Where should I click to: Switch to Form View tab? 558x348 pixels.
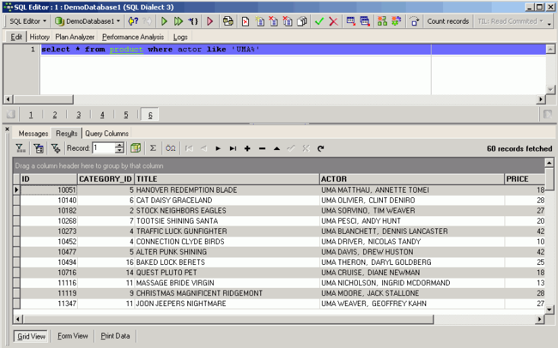tap(72, 336)
